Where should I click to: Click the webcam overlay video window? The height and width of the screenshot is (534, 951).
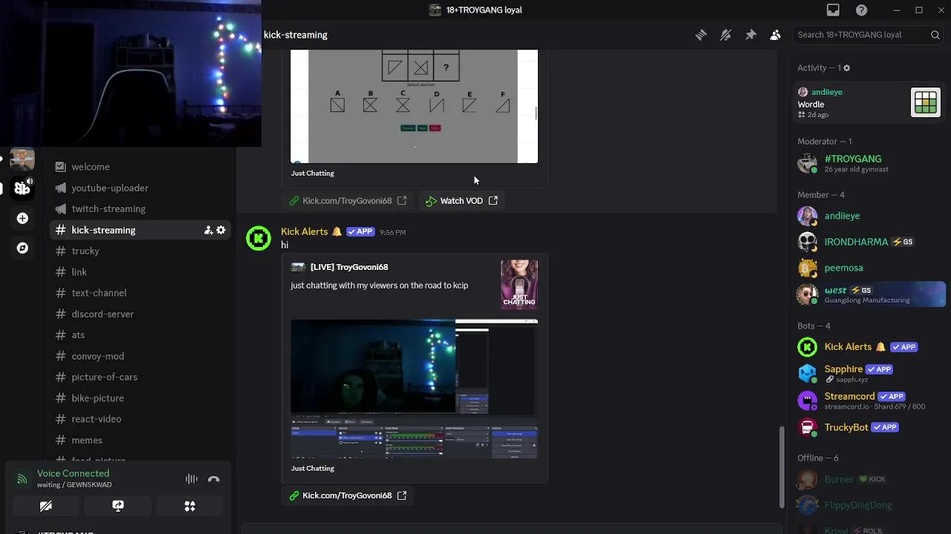131,73
